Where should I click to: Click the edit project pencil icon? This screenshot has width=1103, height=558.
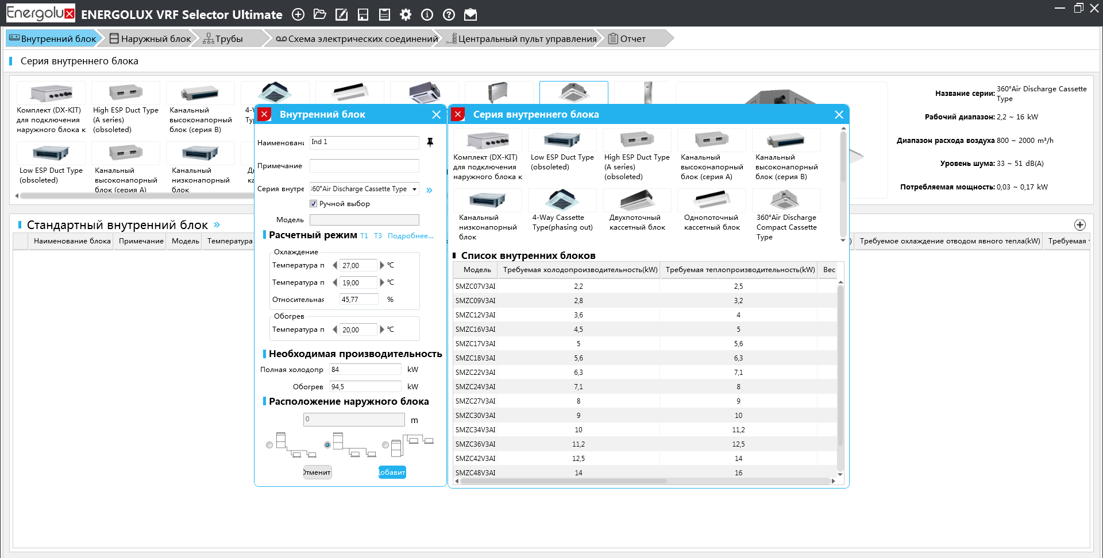click(x=341, y=15)
